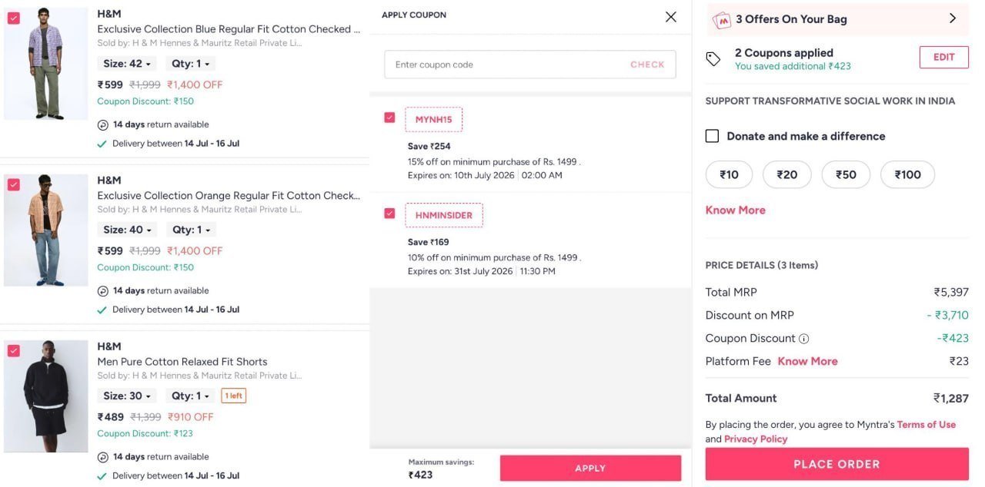Click CHECK next to coupon code field
This screenshot has height=487, width=985.
(x=647, y=65)
